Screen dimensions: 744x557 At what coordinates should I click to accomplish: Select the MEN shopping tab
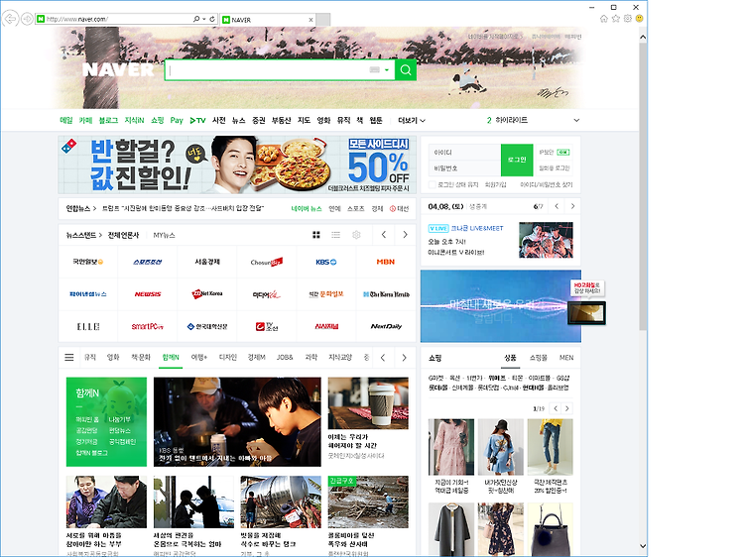(566, 358)
